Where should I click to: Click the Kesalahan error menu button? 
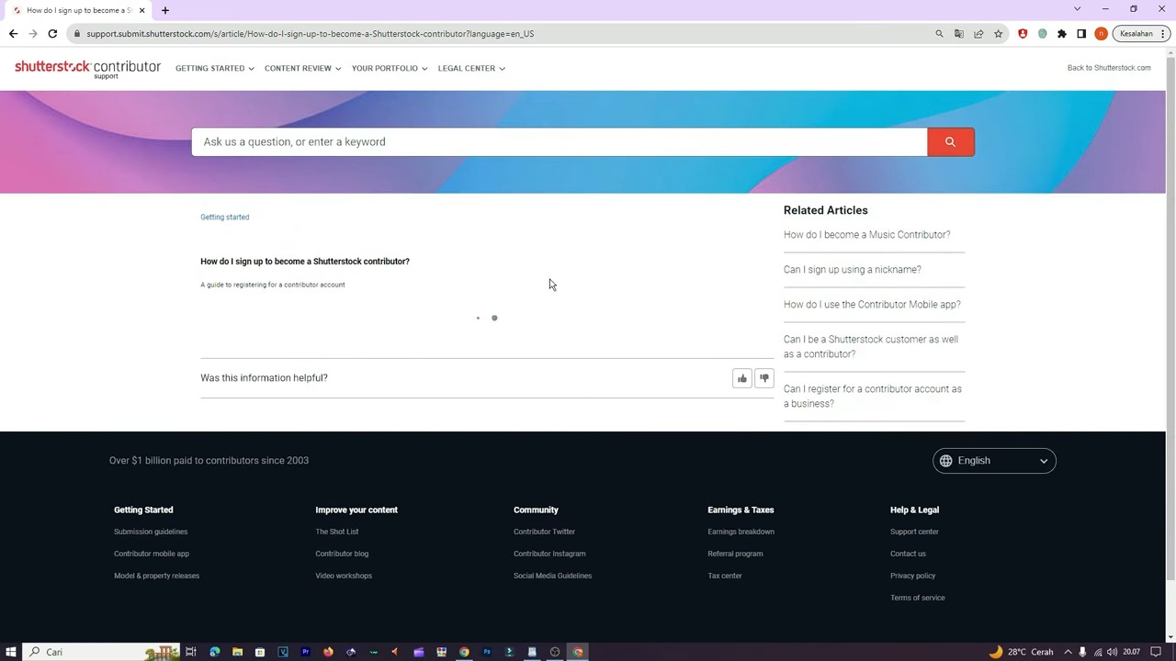pyautogui.click(x=1141, y=34)
